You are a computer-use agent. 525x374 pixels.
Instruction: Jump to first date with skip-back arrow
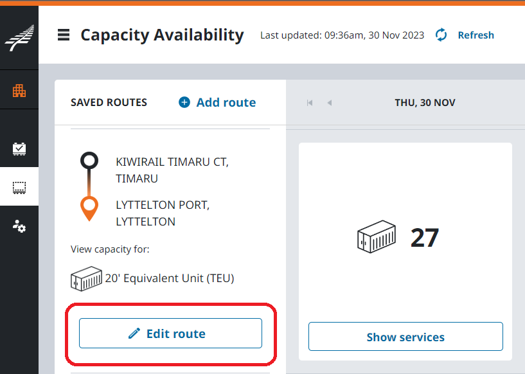[x=310, y=103]
